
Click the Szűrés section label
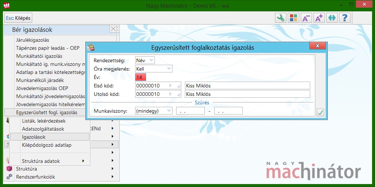(202, 102)
